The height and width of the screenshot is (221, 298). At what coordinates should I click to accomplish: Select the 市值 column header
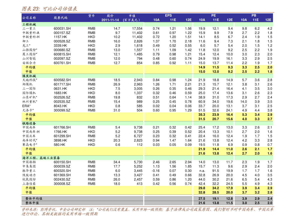[x=132, y=16]
